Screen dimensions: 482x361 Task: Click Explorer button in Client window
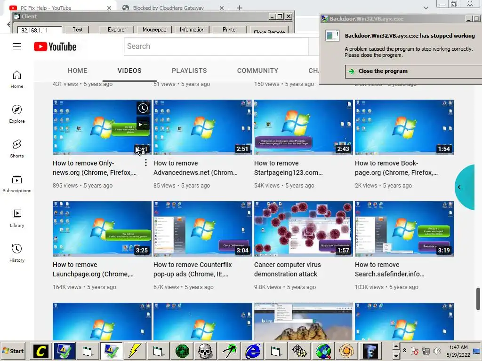click(x=117, y=30)
